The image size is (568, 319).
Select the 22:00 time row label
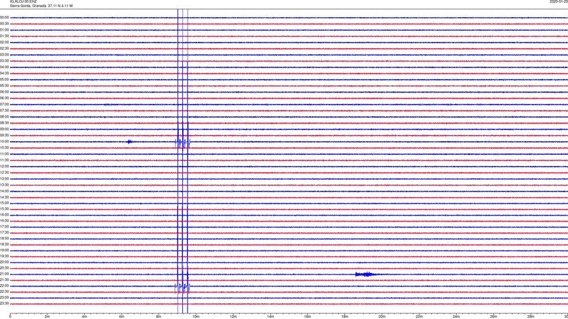4,286
